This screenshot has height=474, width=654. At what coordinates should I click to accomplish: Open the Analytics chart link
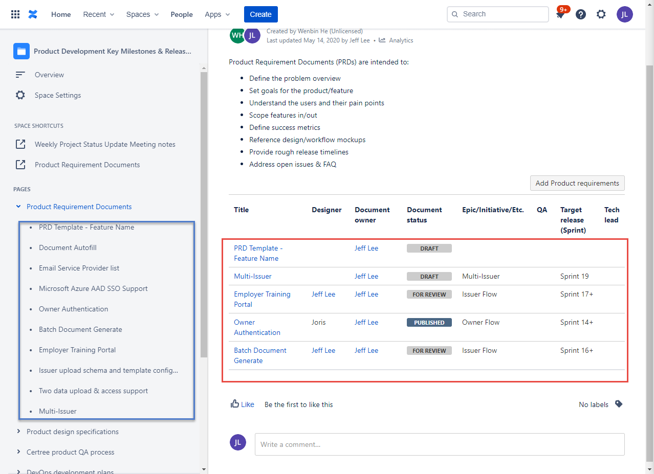tap(396, 40)
